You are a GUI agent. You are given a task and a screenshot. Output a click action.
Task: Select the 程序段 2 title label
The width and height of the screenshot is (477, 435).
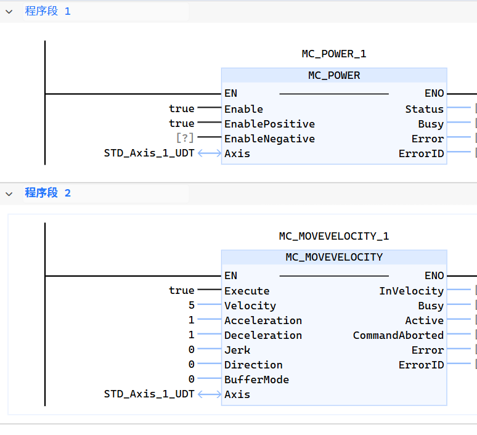pyautogui.click(x=47, y=193)
